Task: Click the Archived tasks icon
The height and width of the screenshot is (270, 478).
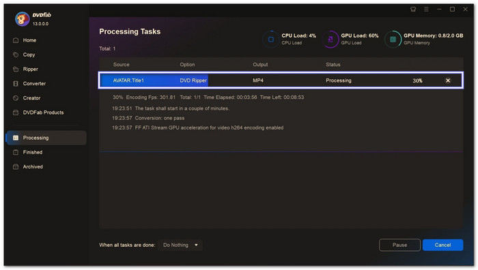Action: coord(16,167)
